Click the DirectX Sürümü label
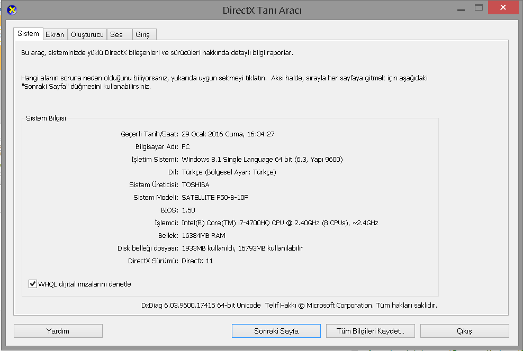The height and width of the screenshot is (351, 523). pos(153,261)
